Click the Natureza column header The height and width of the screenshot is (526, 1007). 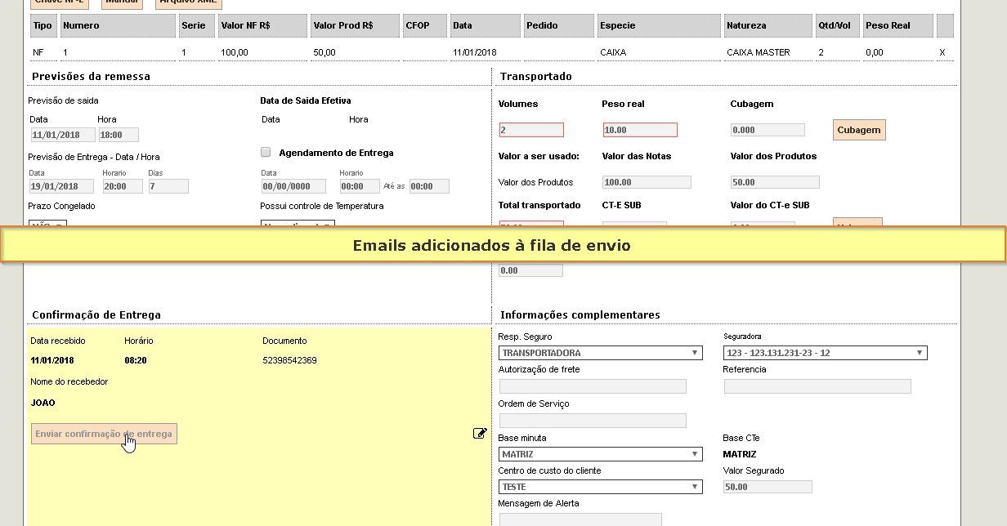(767, 25)
